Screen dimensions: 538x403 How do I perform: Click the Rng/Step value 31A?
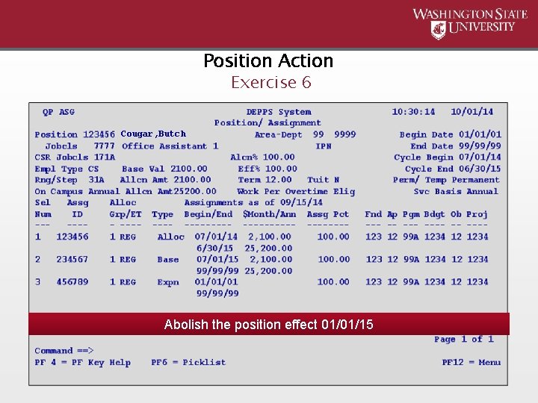(96, 180)
